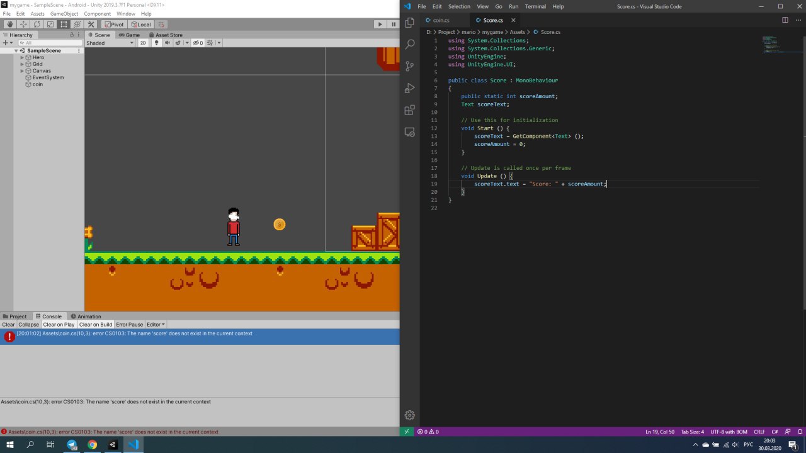Switch to the Game tab
The image size is (806, 453).
[x=129, y=35]
